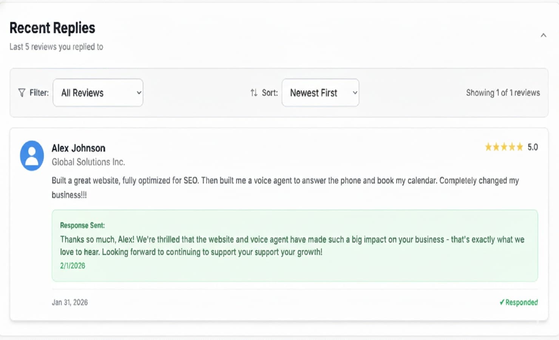Click the funnel filter icon
The image size is (559, 340).
click(21, 93)
